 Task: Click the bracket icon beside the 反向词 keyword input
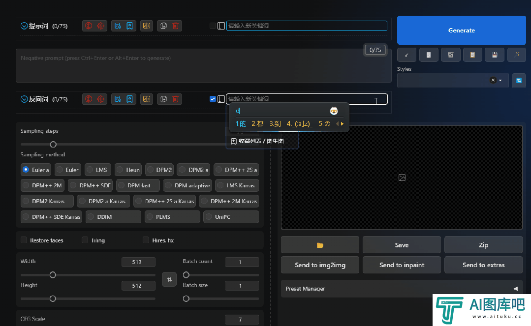point(221,99)
